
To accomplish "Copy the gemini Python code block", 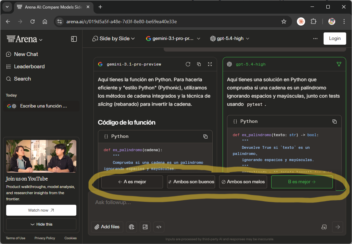I will pos(205,137).
